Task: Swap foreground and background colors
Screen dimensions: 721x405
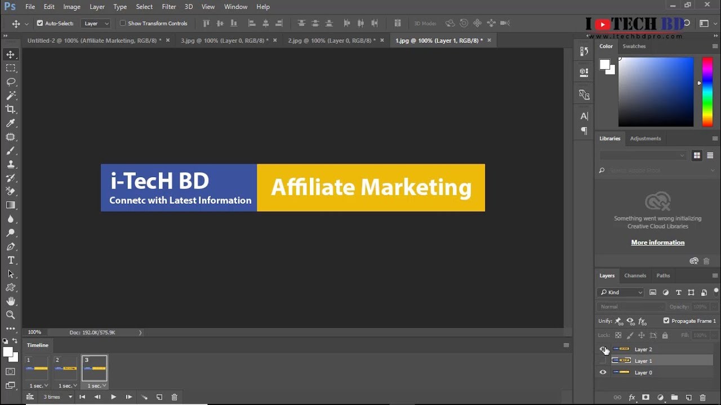Action: click(x=15, y=341)
